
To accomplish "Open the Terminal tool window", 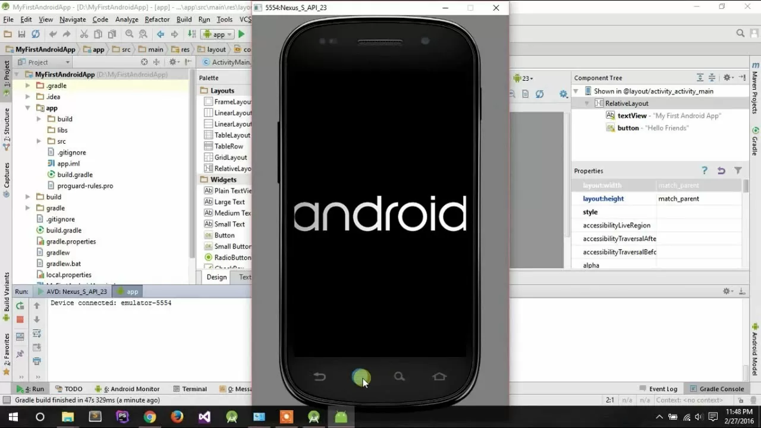I will pyautogui.click(x=189, y=389).
